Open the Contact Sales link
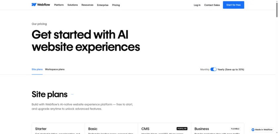This screenshot has width=278, height=134. (212, 5)
